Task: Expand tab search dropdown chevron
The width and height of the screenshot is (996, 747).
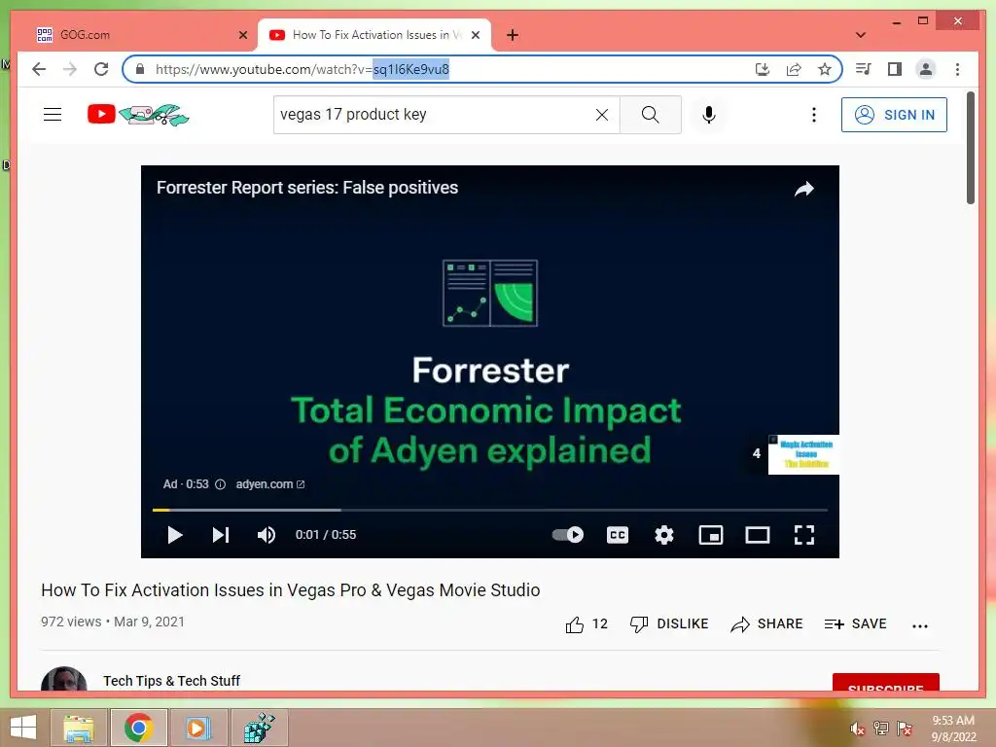Action: 861,35
